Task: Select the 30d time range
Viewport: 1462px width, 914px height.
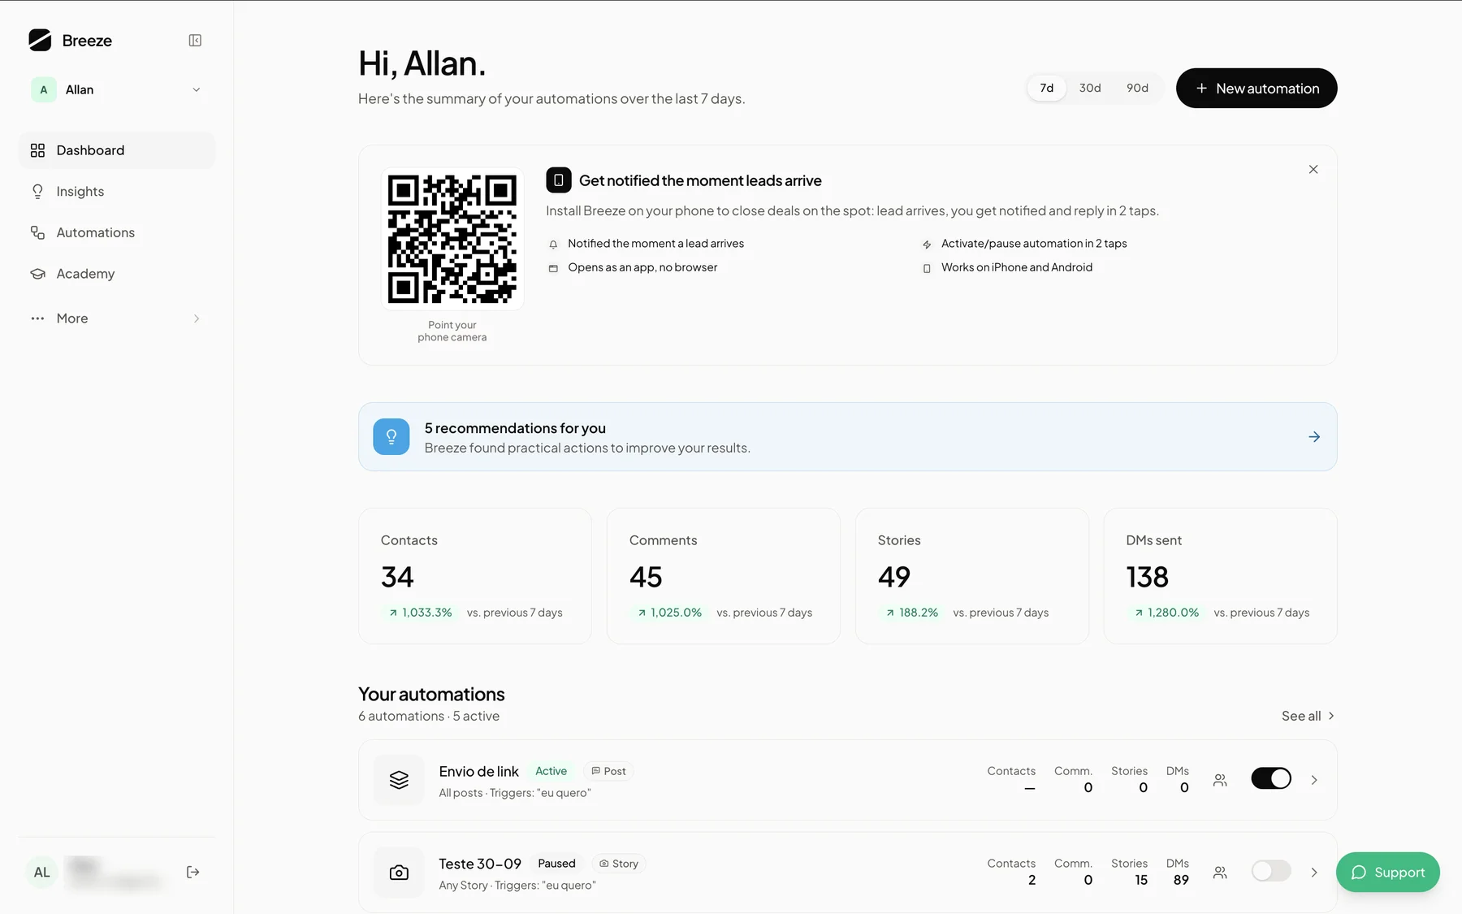Action: (x=1090, y=88)
